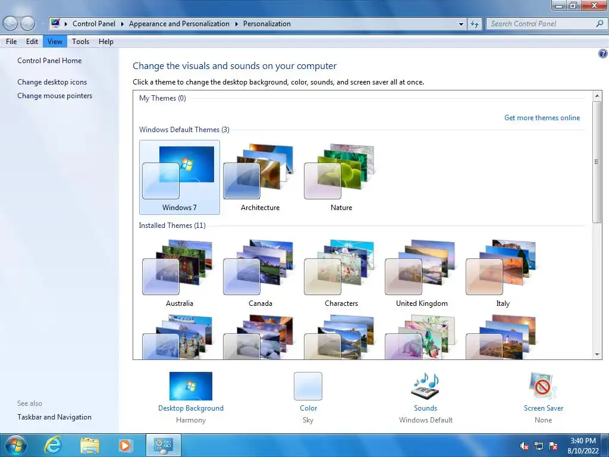Click theme list scroll down arrow
The image size is (609, 457).
tap(597, 355)
